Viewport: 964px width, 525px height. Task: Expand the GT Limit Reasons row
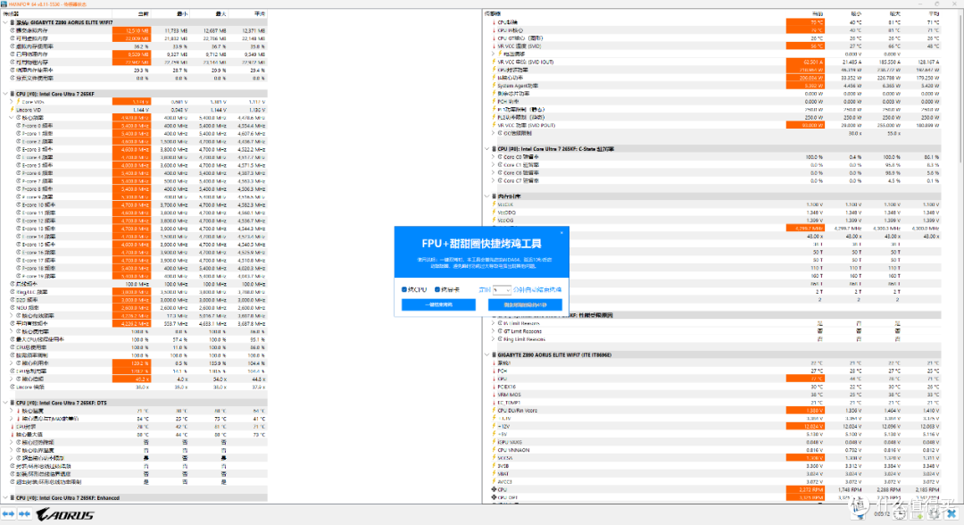(493, 331)
